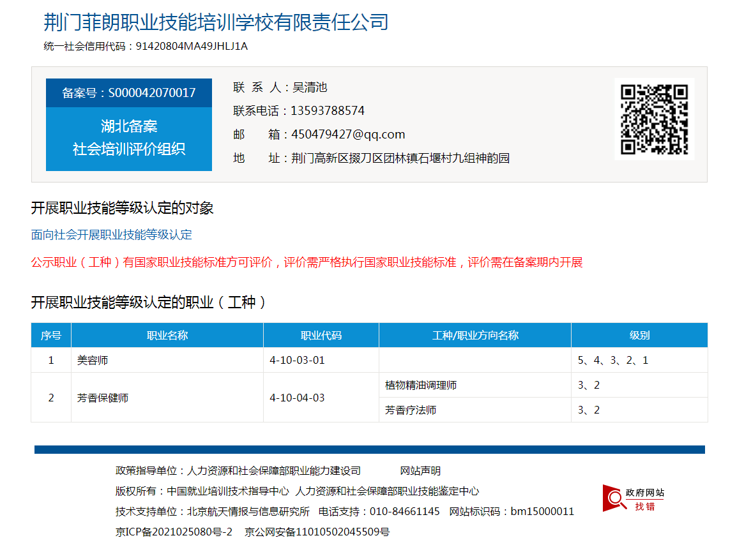Open 京公网安备11010502045509号 link
Image resolution: width=744 pixels, height=538 pixels.
click(317, 532)
